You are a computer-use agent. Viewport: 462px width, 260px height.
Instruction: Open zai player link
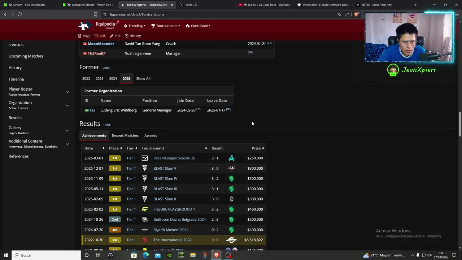pyautogui.click(x=92, y=110)
